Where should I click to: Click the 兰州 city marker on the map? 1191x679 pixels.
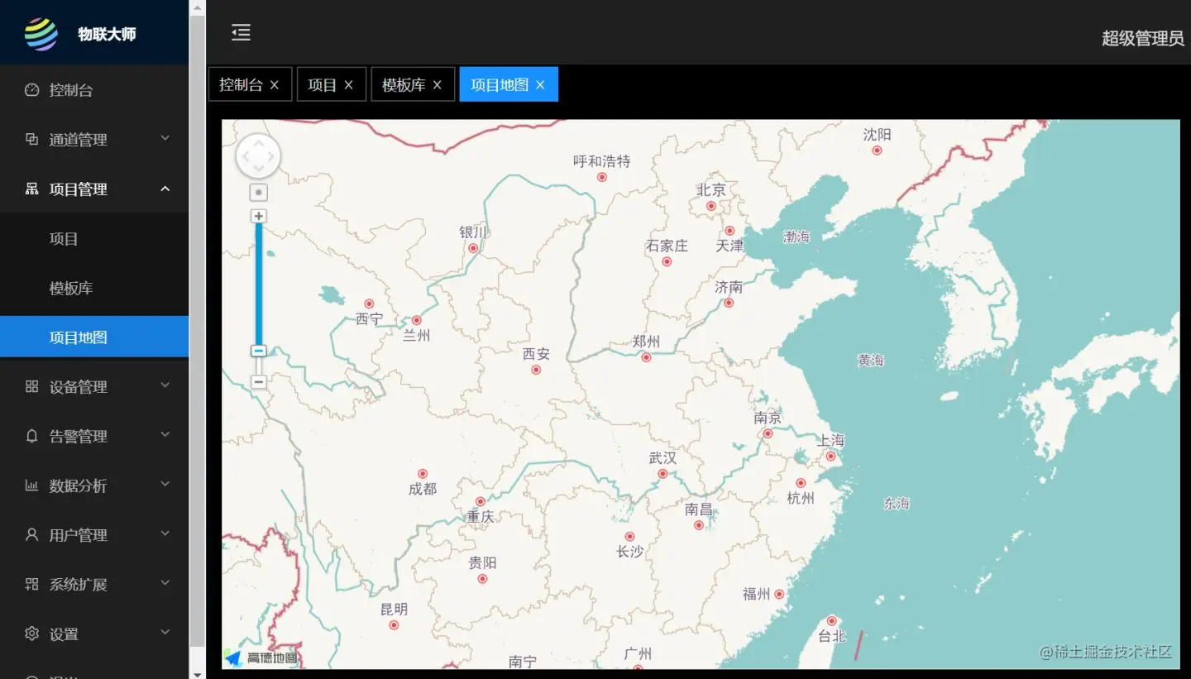coord(416,320)
